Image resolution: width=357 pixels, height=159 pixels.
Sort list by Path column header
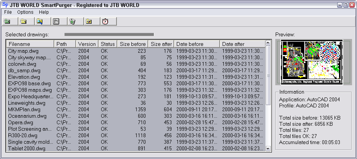65,44
